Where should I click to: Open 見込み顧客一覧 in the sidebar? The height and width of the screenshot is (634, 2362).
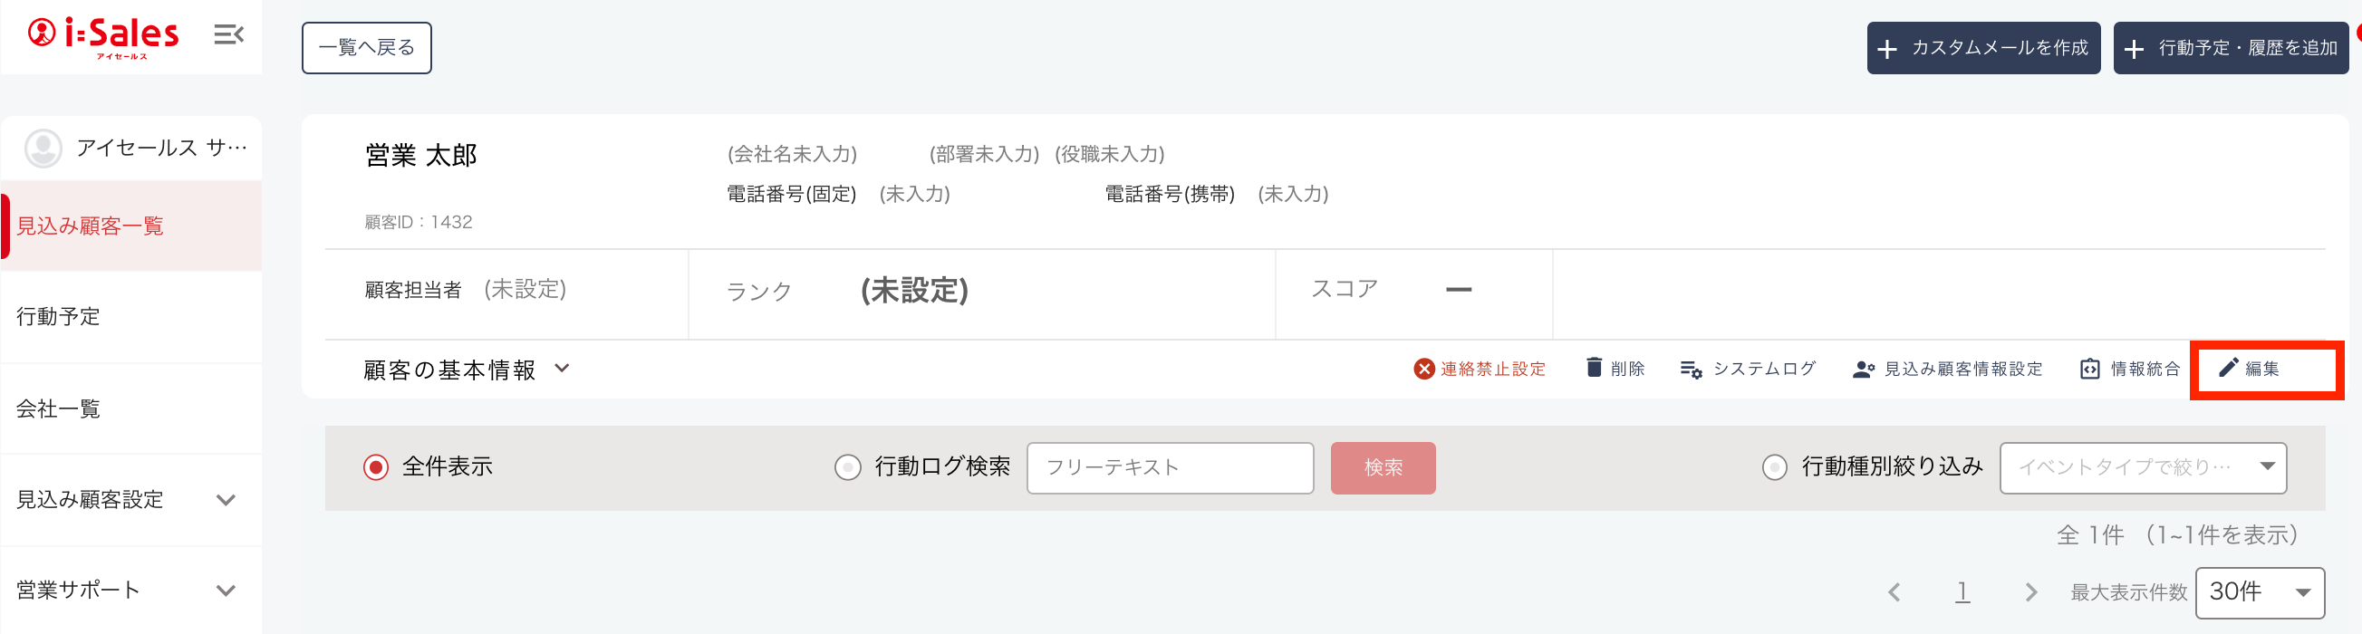(90, 226)
